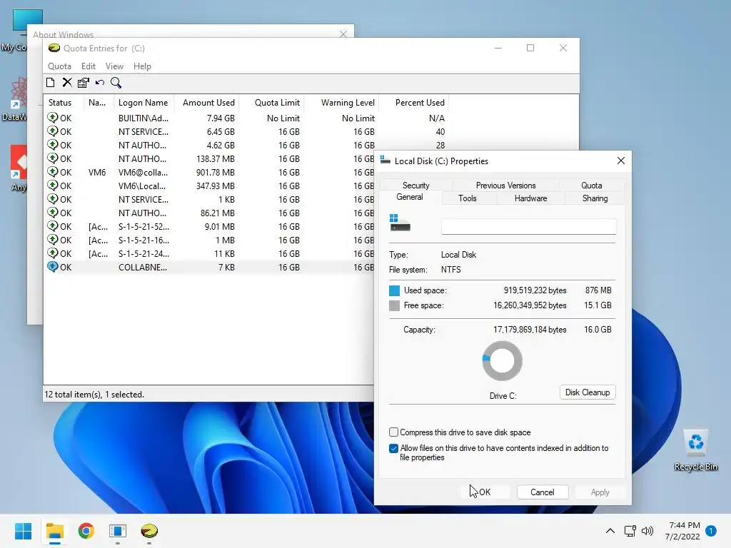
Task: Click the Find magnifier toolbar icon
Action: [116, 83]
